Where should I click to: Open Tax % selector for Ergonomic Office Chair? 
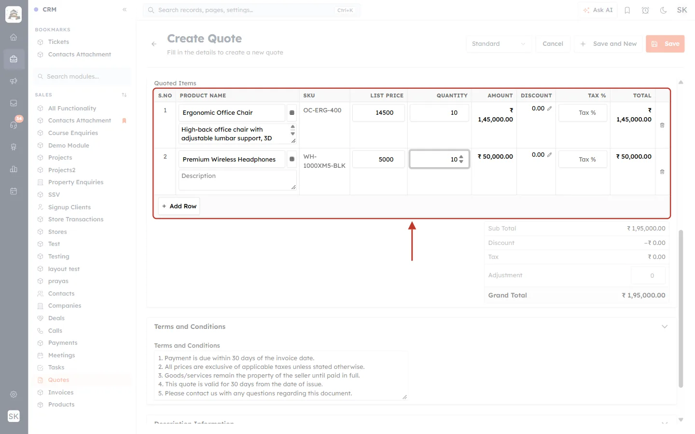583,113
